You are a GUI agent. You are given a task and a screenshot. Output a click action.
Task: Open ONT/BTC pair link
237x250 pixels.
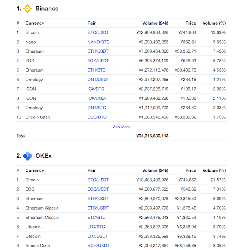point(97,108)
